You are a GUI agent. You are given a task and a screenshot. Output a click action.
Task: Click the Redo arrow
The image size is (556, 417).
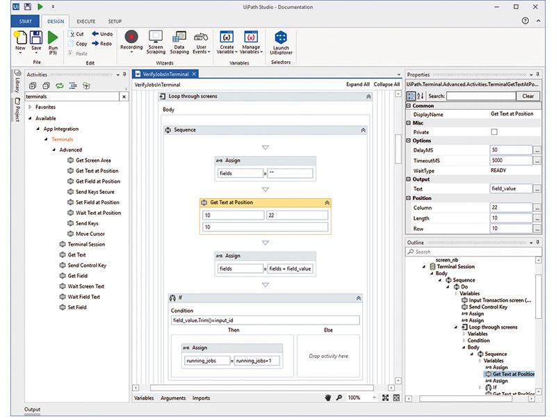[101, 44]
